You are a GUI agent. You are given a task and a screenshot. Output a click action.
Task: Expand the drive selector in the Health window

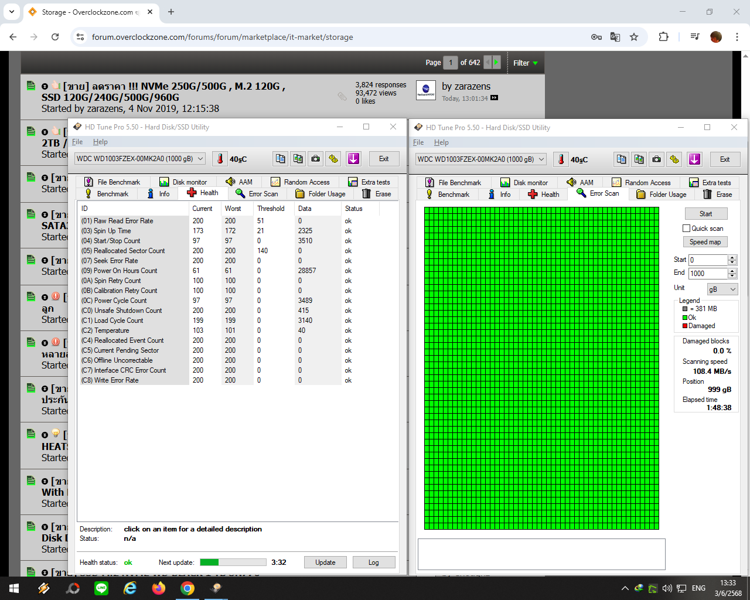[200, 159]
